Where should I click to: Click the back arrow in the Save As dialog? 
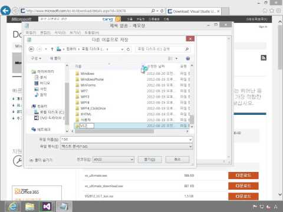click(x=31, y=49)
